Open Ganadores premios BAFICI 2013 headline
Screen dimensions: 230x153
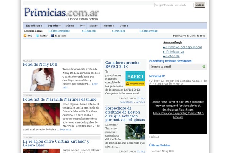(x=123, y=65)
